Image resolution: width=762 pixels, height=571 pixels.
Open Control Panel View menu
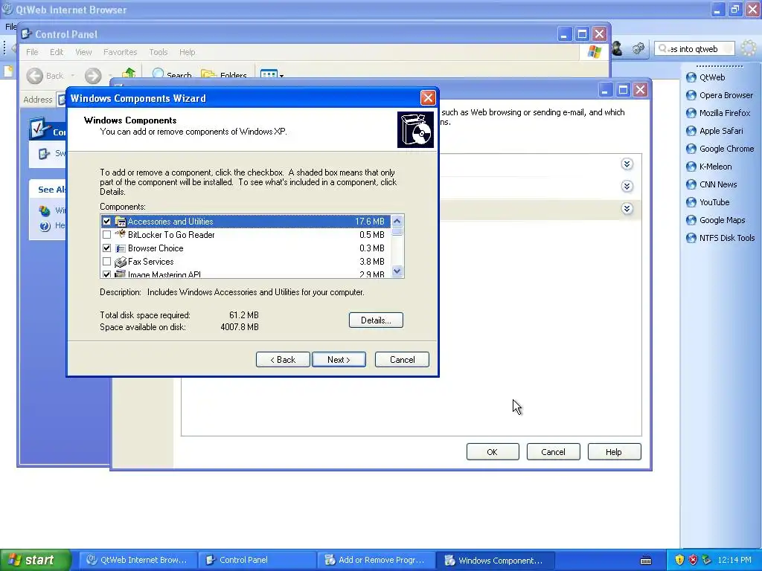point(83,52)
